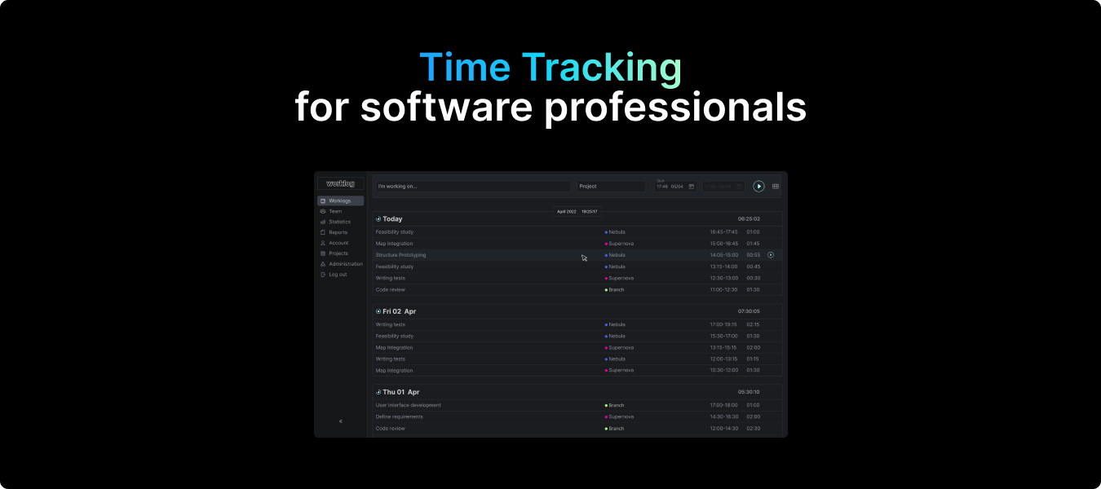The height and width of the screenshot is (489, 1101).
Task: Click the grid icon beside the play button
Action: pyautogui.click(x=776, y=187)
